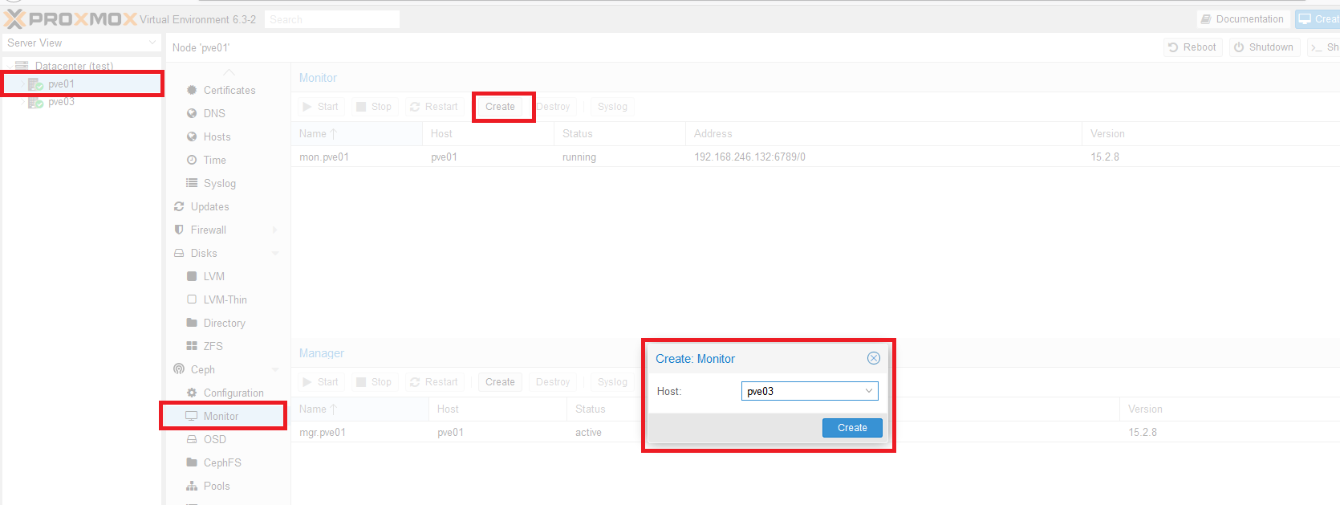Screen dimensions: 1340x505
Task: Click Syslog in the Monitor toolbar
Action: click(x=612, y=107)
